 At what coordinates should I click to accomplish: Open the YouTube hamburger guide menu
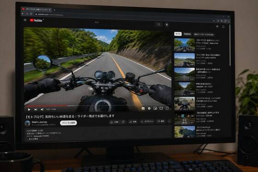(x=25, y=20)
